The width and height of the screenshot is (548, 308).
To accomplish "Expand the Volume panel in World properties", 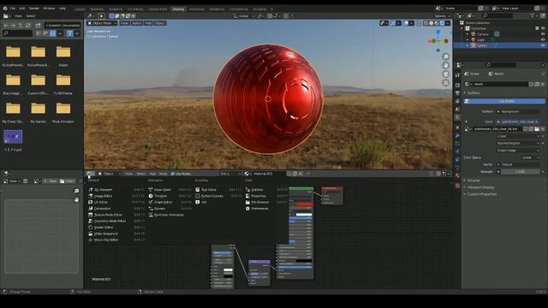I will click(x=474, y=181).
